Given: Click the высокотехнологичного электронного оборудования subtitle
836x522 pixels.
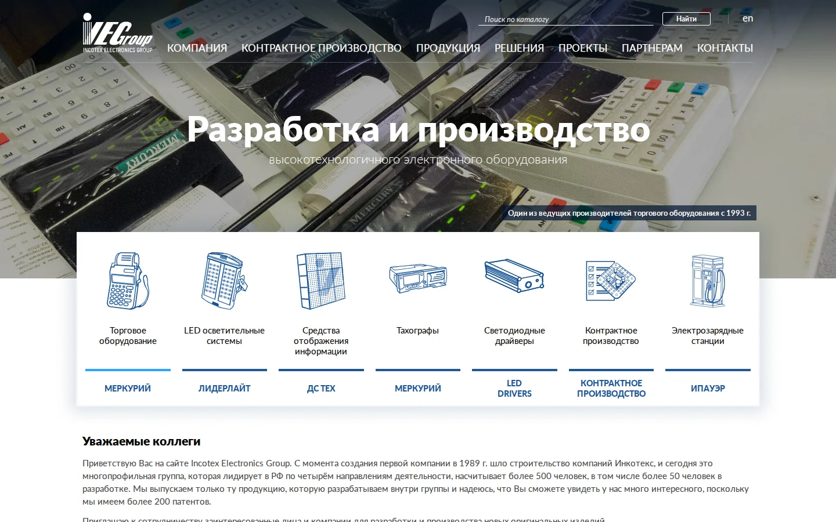Looking at the screenshot, I should coord(418,159).
